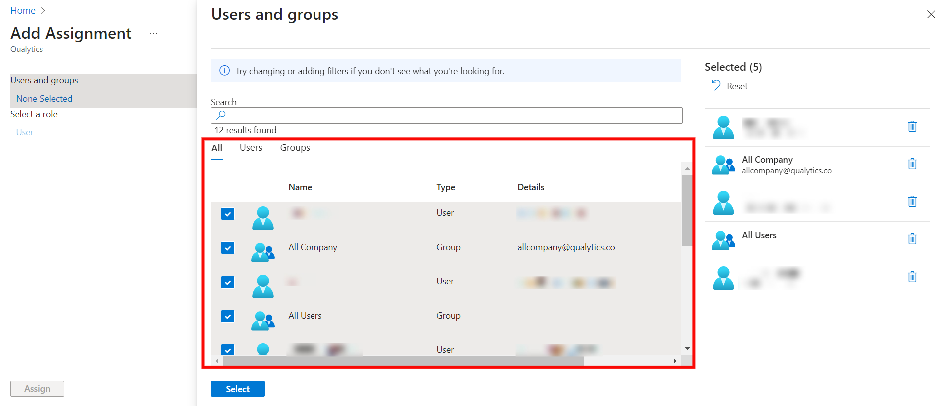The width and height of the screenshot is (943, 406).
Task: Switch to the All tab
Action: tap(217, 148)
